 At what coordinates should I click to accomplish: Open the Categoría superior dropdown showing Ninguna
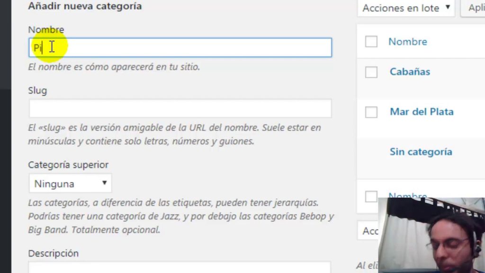tap(70, 183)
